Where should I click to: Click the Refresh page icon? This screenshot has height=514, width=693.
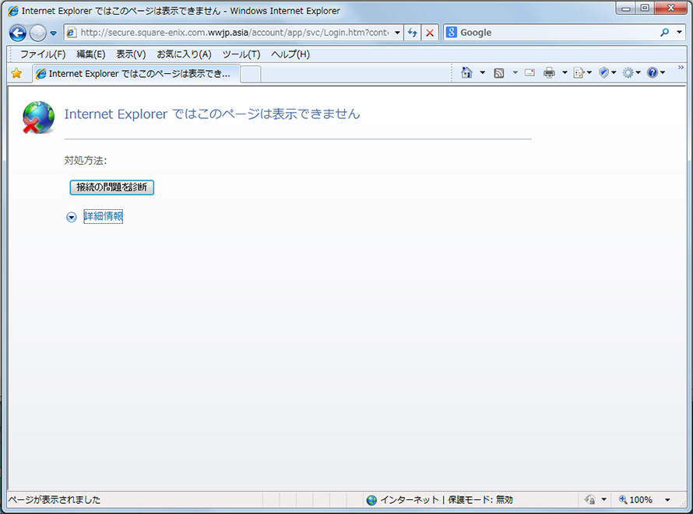click(413, 33)
